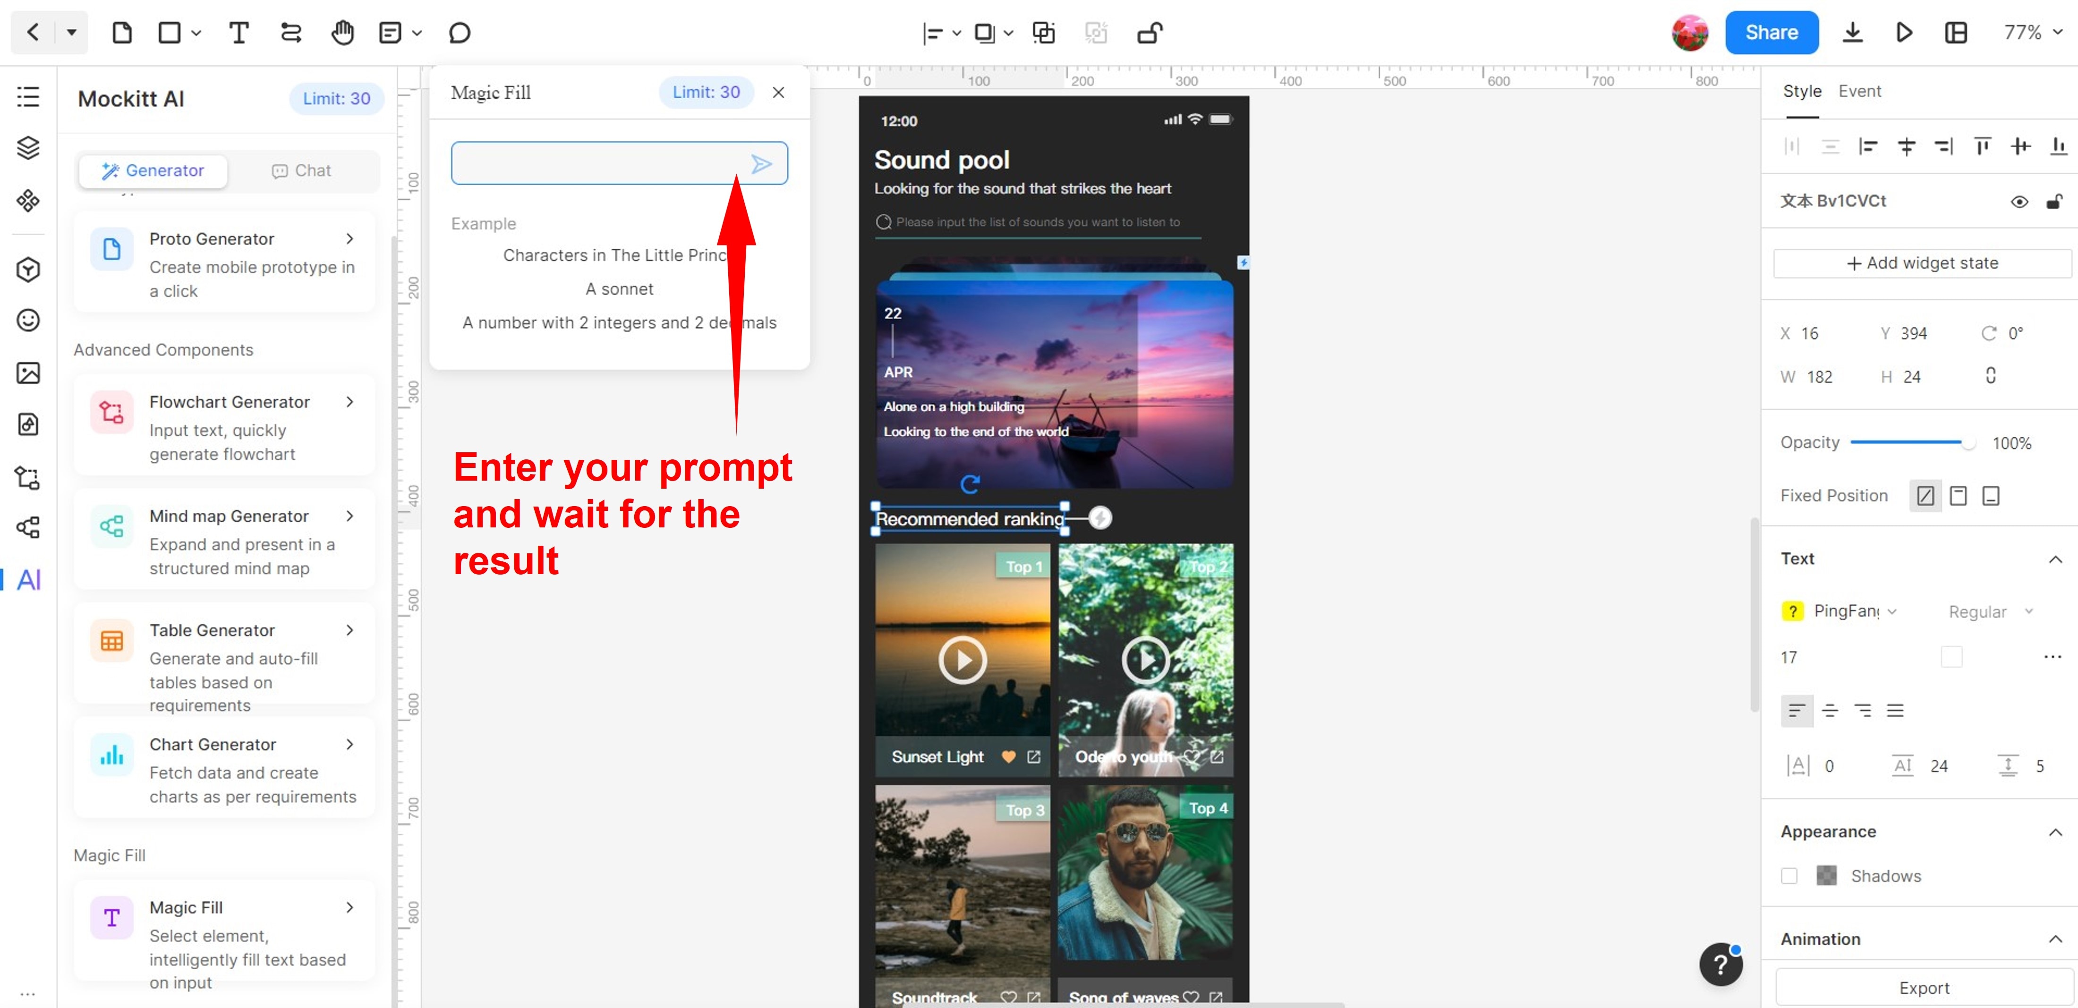Open the PingFang font family dropdown
Viewport: 2078px width, 1008px height.
click(x=1854, y=611)
